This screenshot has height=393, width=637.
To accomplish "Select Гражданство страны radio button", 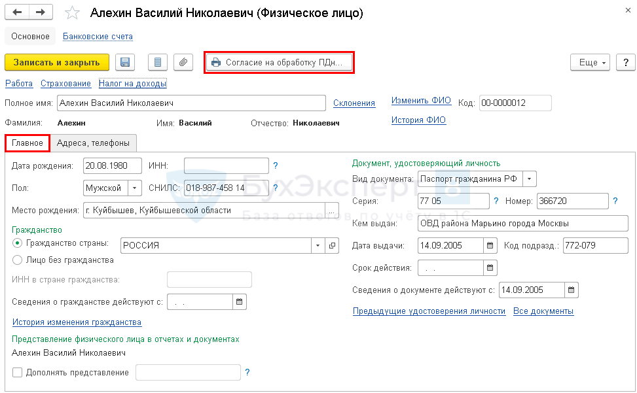I will [17, 243].
